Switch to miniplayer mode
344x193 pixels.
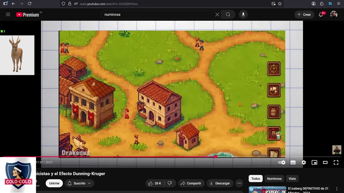click(x=314, y=162)
